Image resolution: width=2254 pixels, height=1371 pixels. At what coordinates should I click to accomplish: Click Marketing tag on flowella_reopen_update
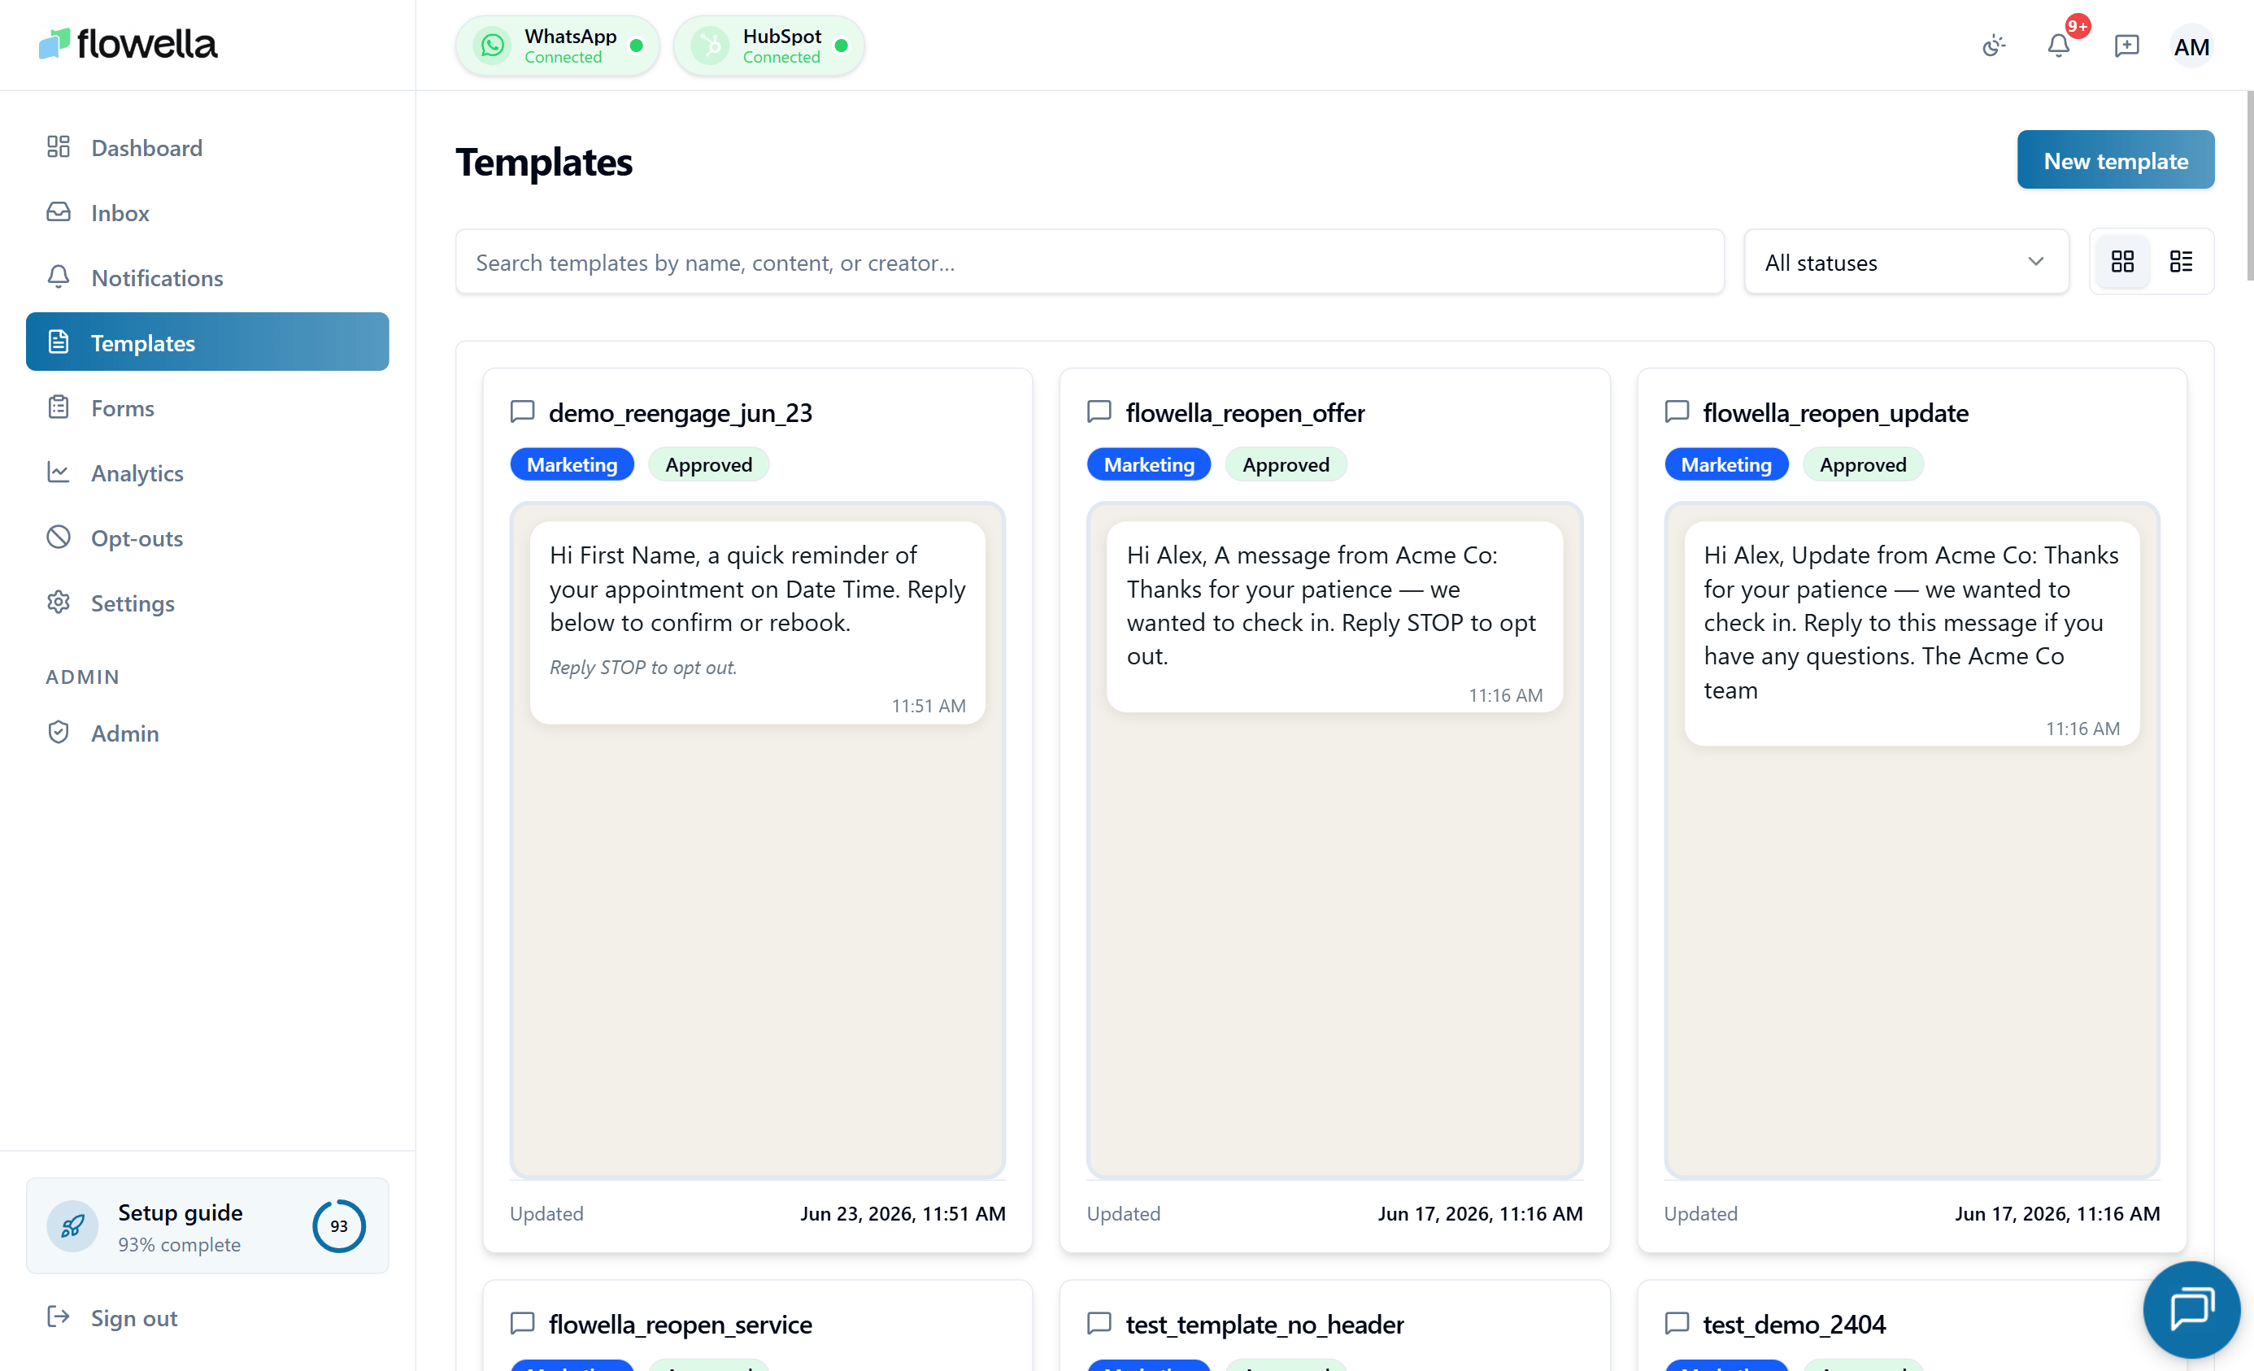pyautogui.click(x=1726, y=464)
